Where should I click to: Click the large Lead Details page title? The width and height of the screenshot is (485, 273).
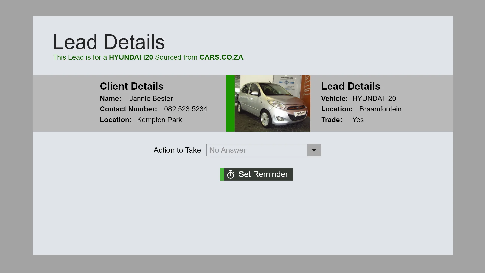pos(109,42)
